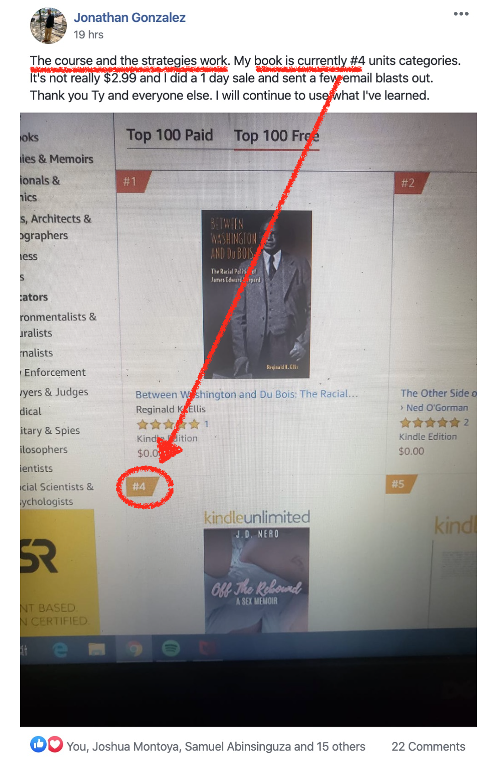This screenshot has width=496, height=768.
Task: Click the Between Washington and Du Bois title
Action: [x=247, y=394]
